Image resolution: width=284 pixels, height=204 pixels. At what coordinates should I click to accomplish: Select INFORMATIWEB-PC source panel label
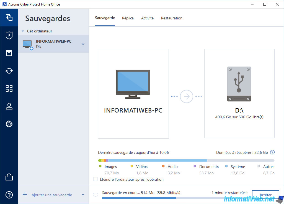[133, 110]
